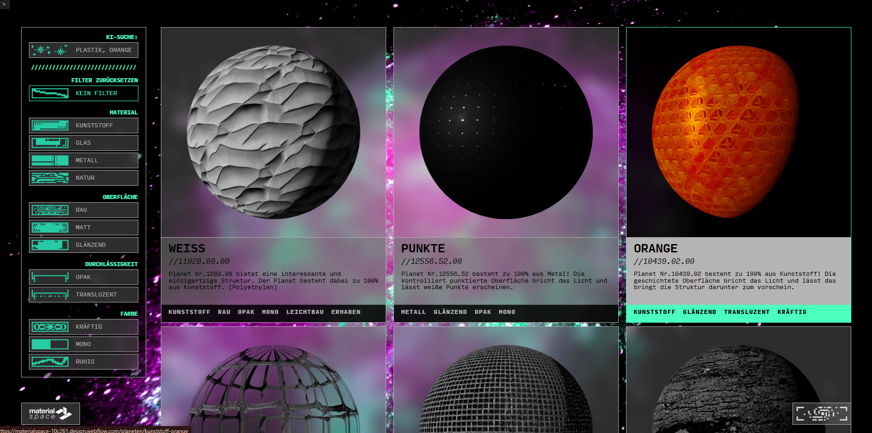Toggle the NATUR material filter
This screenshot has height=433, width=872.
[84, 178]
